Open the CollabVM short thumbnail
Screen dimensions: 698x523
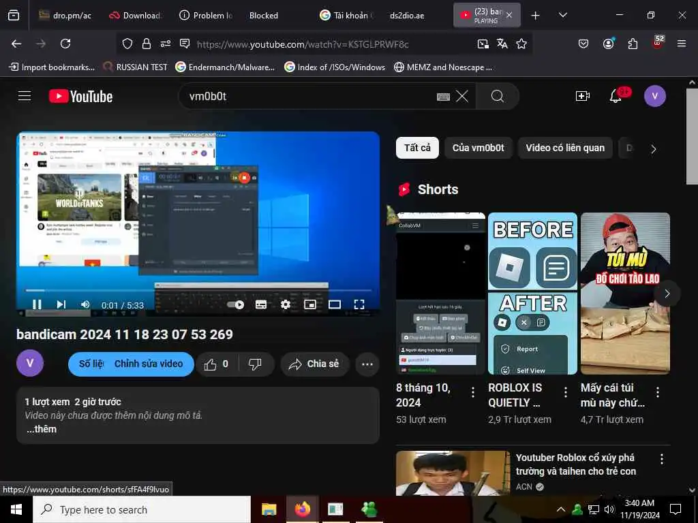coord(440,294)
